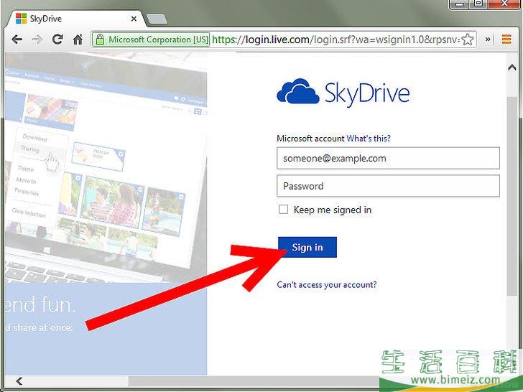
Task: Open the browser home page icon
Action: [78, 39]
